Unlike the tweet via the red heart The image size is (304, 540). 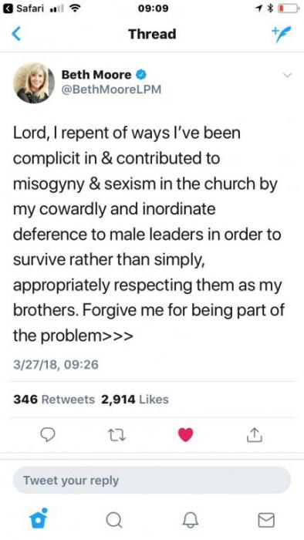coord(186,434)
